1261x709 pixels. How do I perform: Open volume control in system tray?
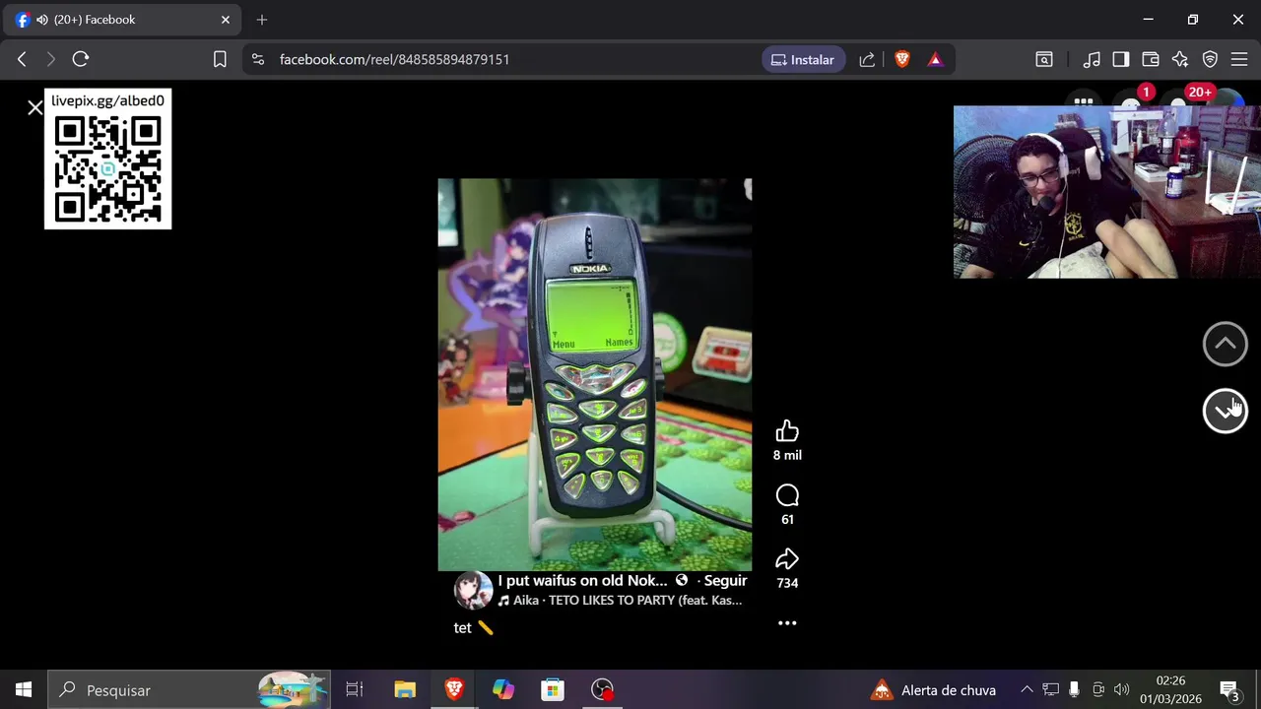1121,690
